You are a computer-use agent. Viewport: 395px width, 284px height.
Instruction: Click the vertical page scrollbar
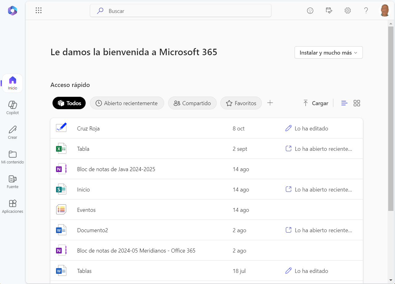pyautogui.click(x=391, y=119)
